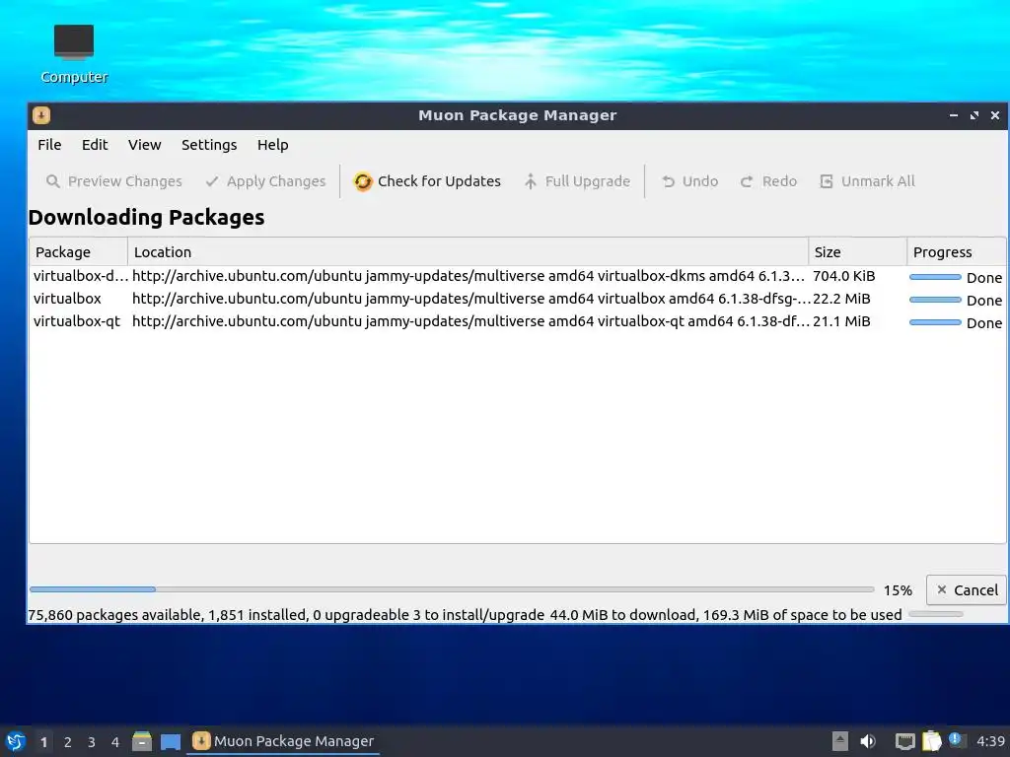The image size is (1010, 757).
Task: Switch to workspace 3
Action: click(92, 742)
